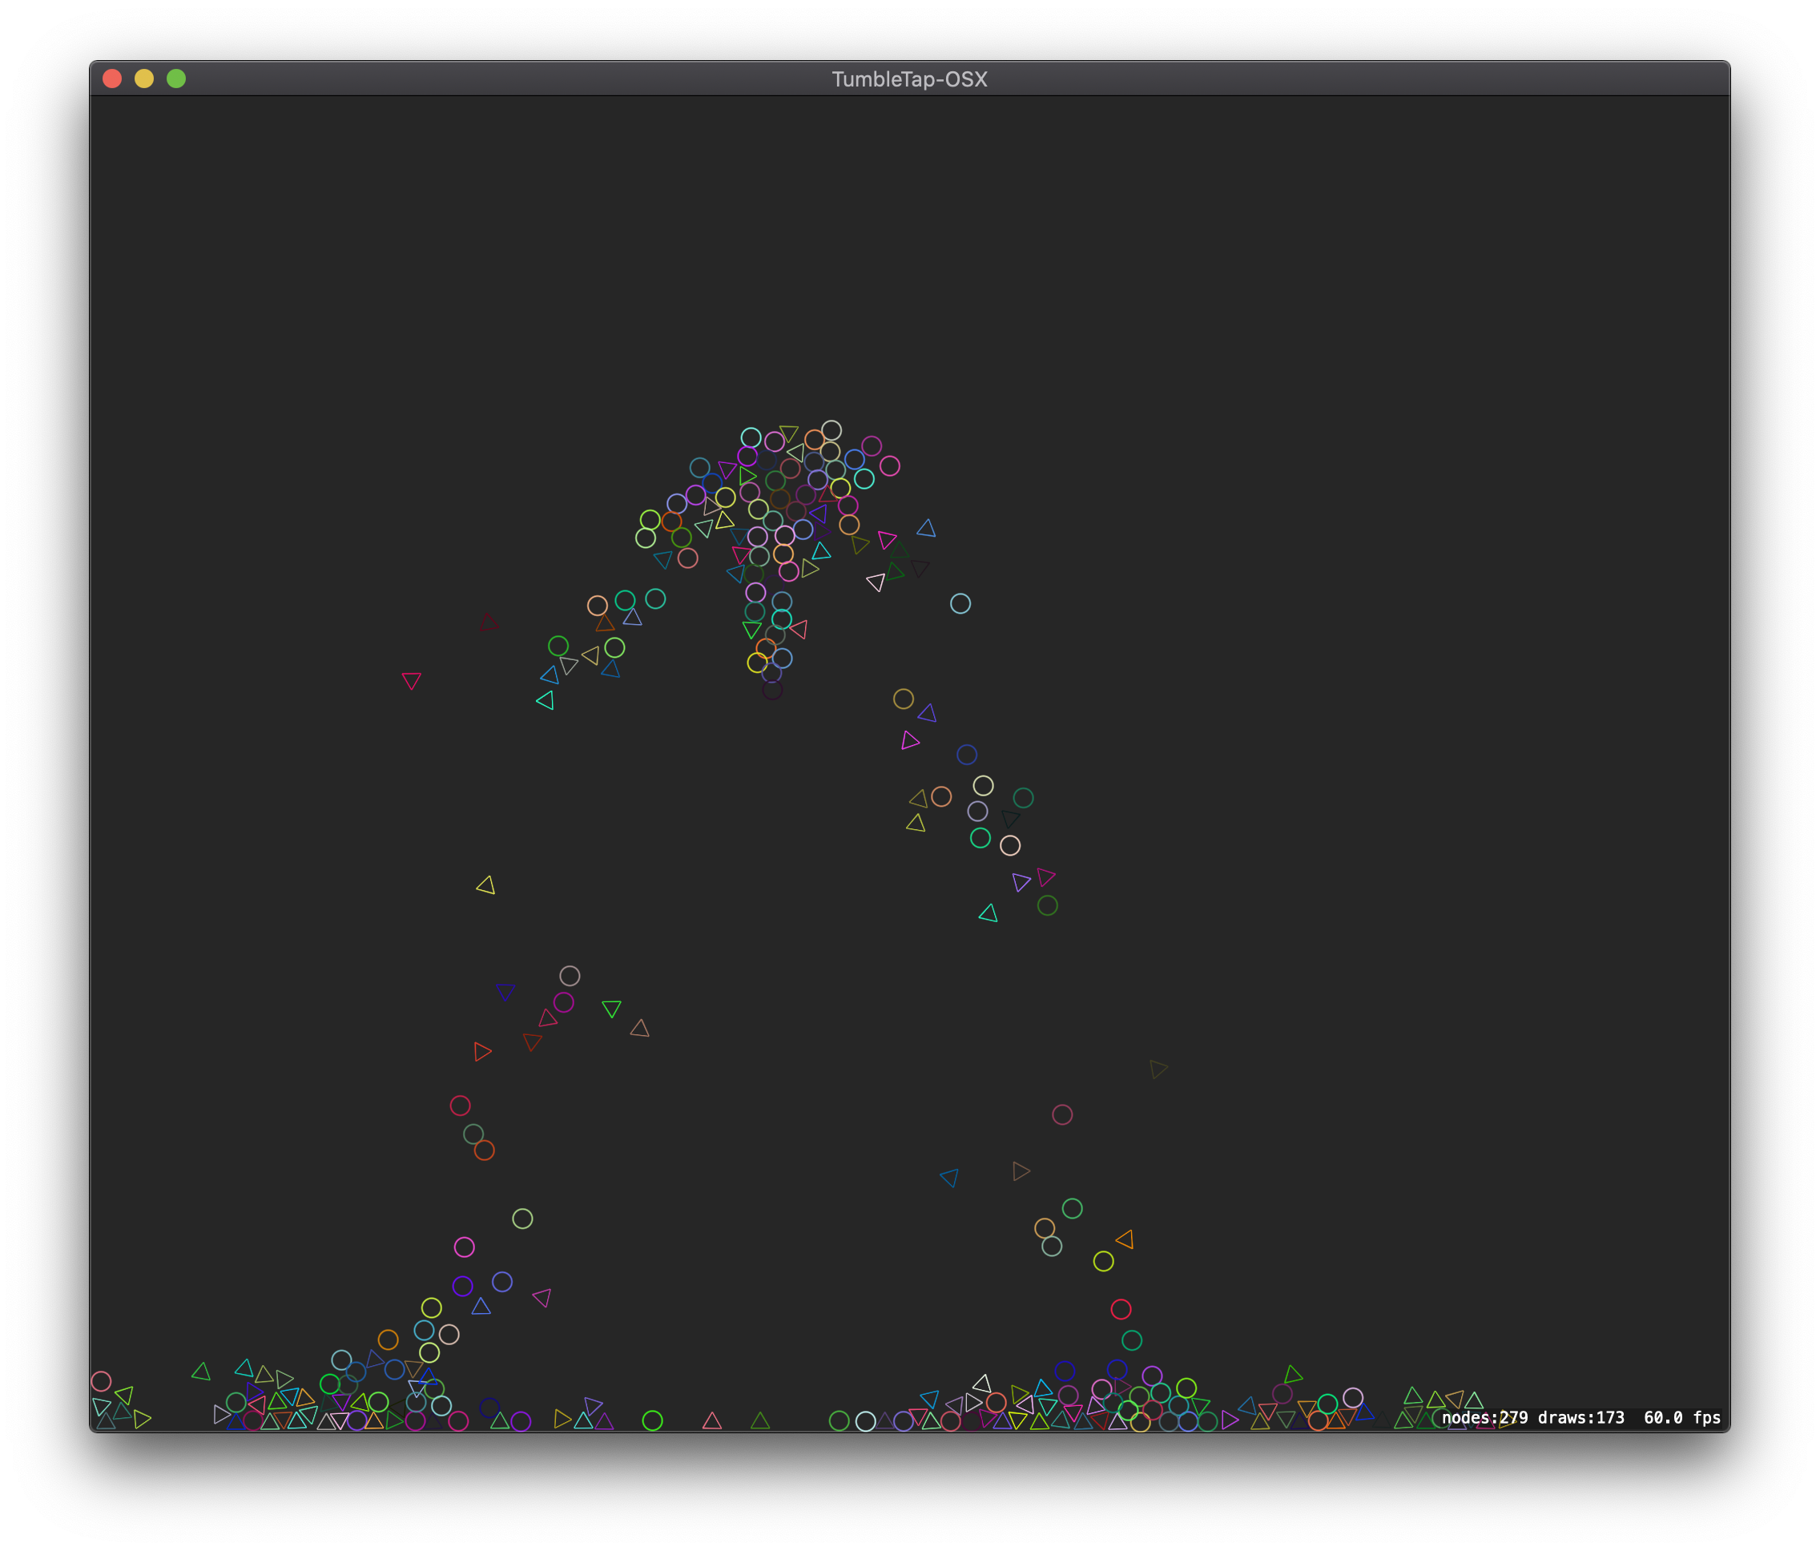The height and width of the screenshot is (1551, 1820).
Task: Click the faint dark olive triangle on far right
Action: pyautogui.click(x=1158, y=1069)
